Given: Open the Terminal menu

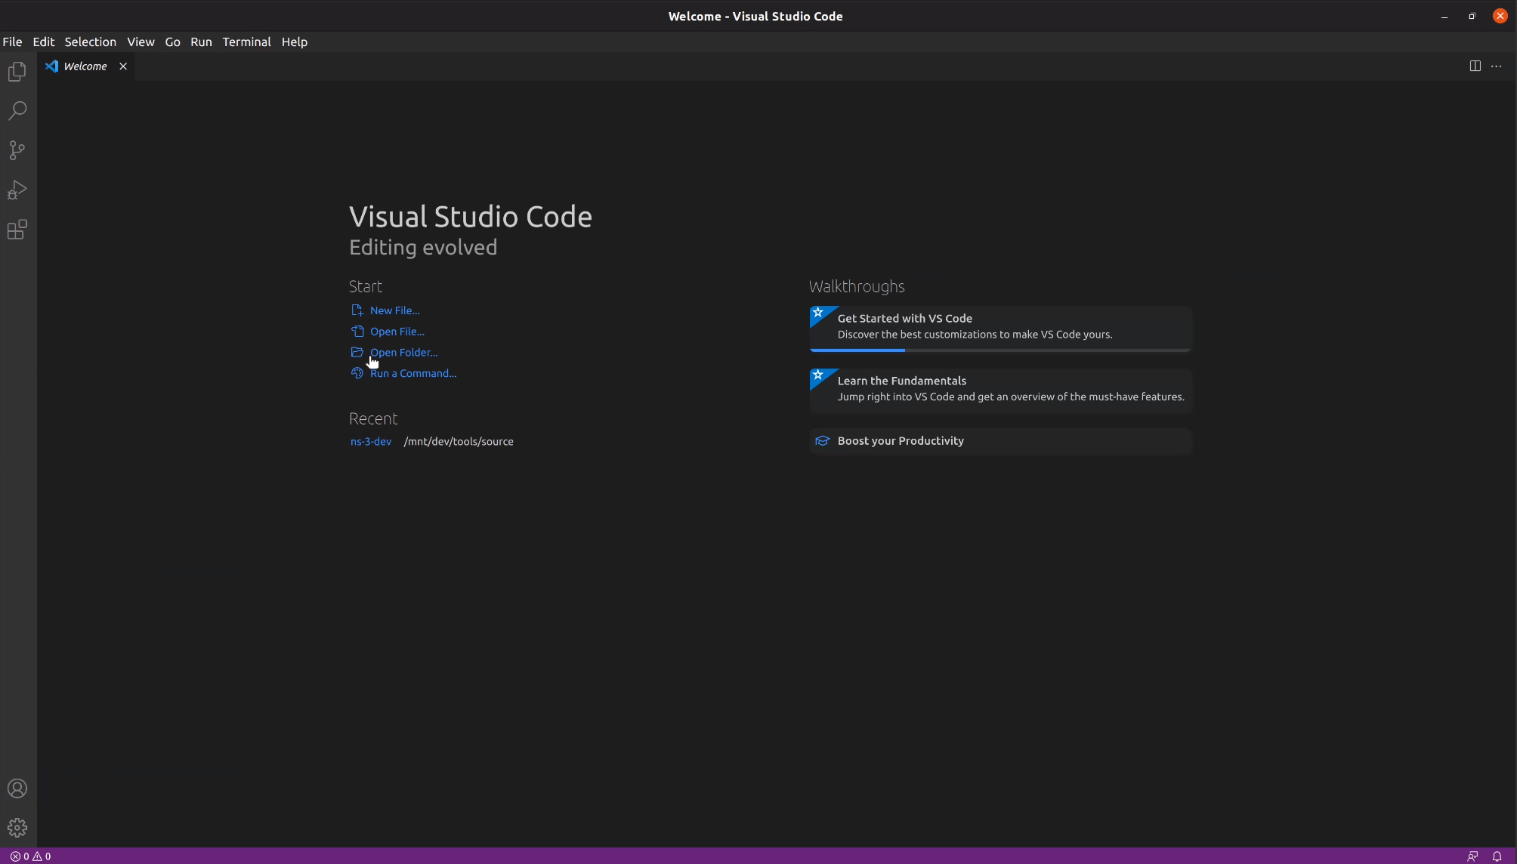Looking at the screenshot, I should coord(246,42).
